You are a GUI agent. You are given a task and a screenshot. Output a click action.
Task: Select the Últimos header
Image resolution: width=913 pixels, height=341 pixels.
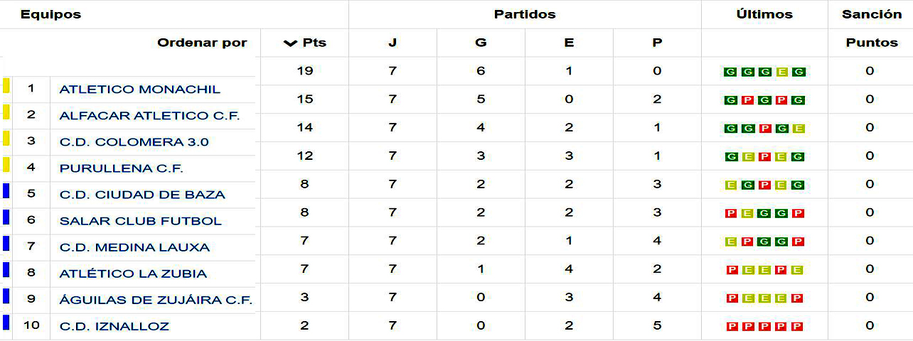click(764, 14)
